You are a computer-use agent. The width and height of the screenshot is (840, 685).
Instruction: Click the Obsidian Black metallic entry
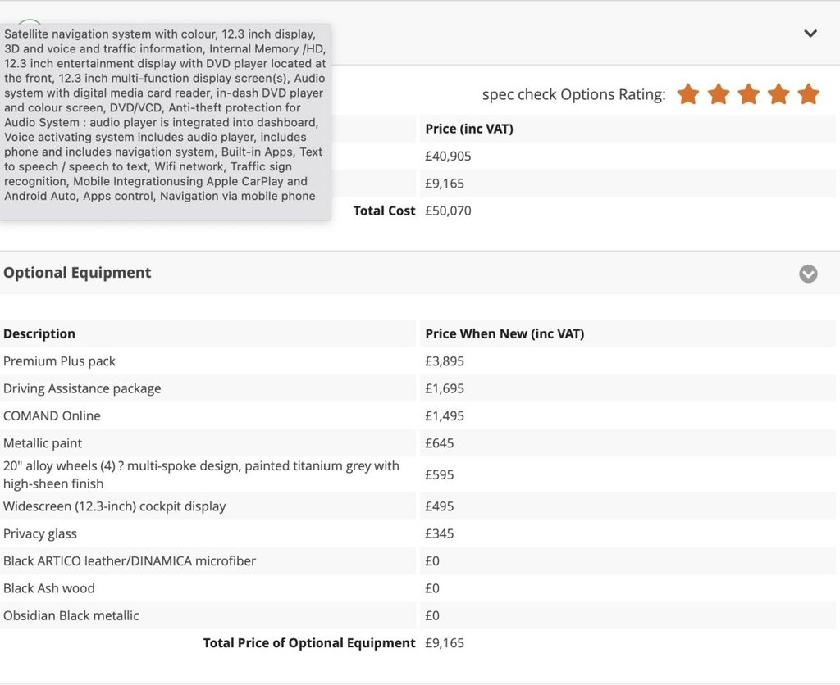pos(71,615)
